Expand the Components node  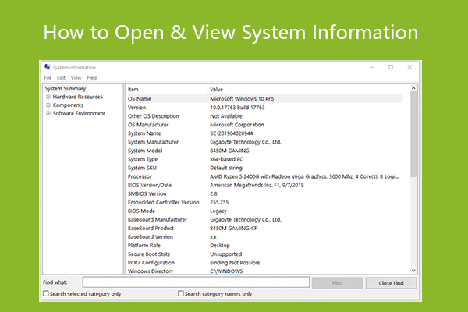48,105
